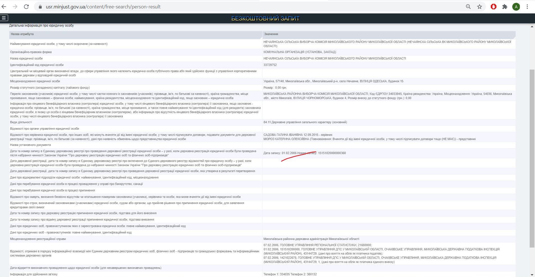Select the address value with ВУЛИЦЯ ОДЕСЬКА

[333, 81]
